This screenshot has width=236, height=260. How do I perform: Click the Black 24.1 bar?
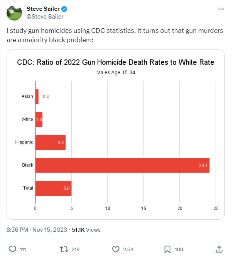click(x=122, y=165)
